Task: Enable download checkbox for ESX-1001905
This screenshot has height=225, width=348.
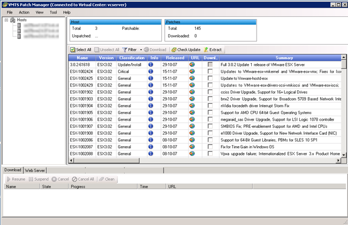Action: pos(210,112)
